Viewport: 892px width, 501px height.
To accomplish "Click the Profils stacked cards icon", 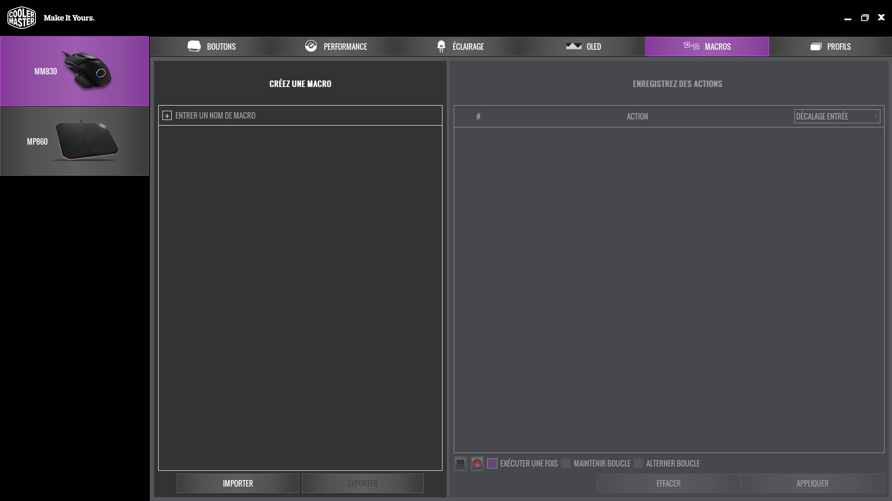I will [816, 47].
